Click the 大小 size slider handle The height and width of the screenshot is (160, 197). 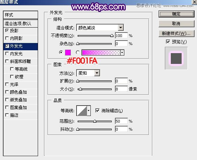(80, 89)
